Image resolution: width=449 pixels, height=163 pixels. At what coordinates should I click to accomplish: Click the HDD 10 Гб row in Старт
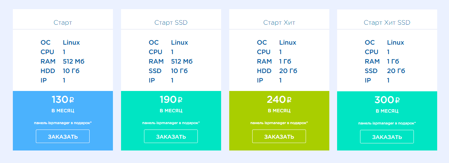[x=60, y=71]
